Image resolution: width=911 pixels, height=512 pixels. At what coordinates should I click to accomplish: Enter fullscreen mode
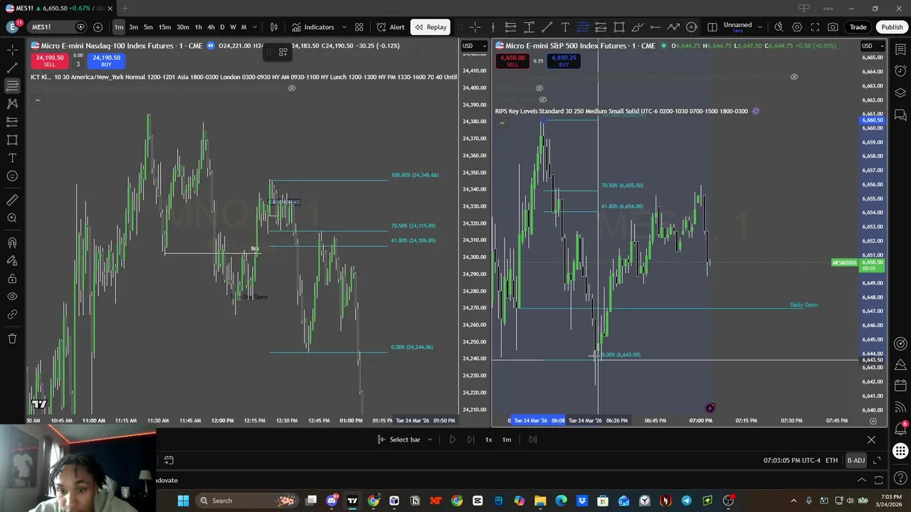coord(815,27)
